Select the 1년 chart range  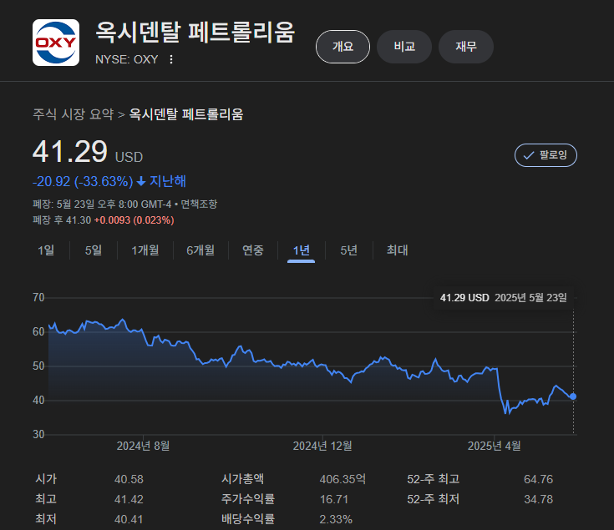click(x=301, y=250)
